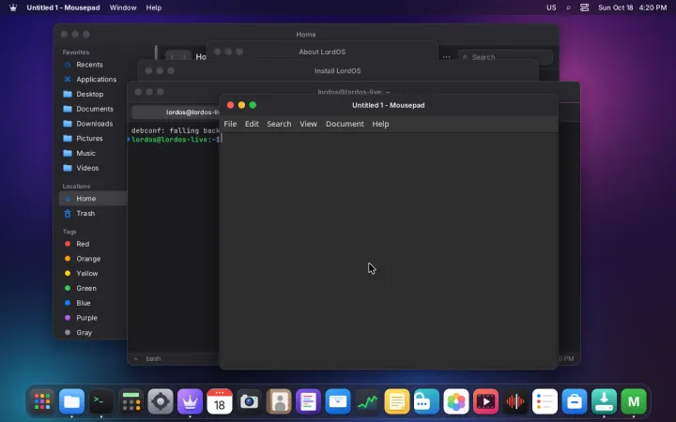This screenshot has width=676, height=422.
Task: Click the Install LordOS window title bar
Action: pyautogui.click(x=338, y=70)
